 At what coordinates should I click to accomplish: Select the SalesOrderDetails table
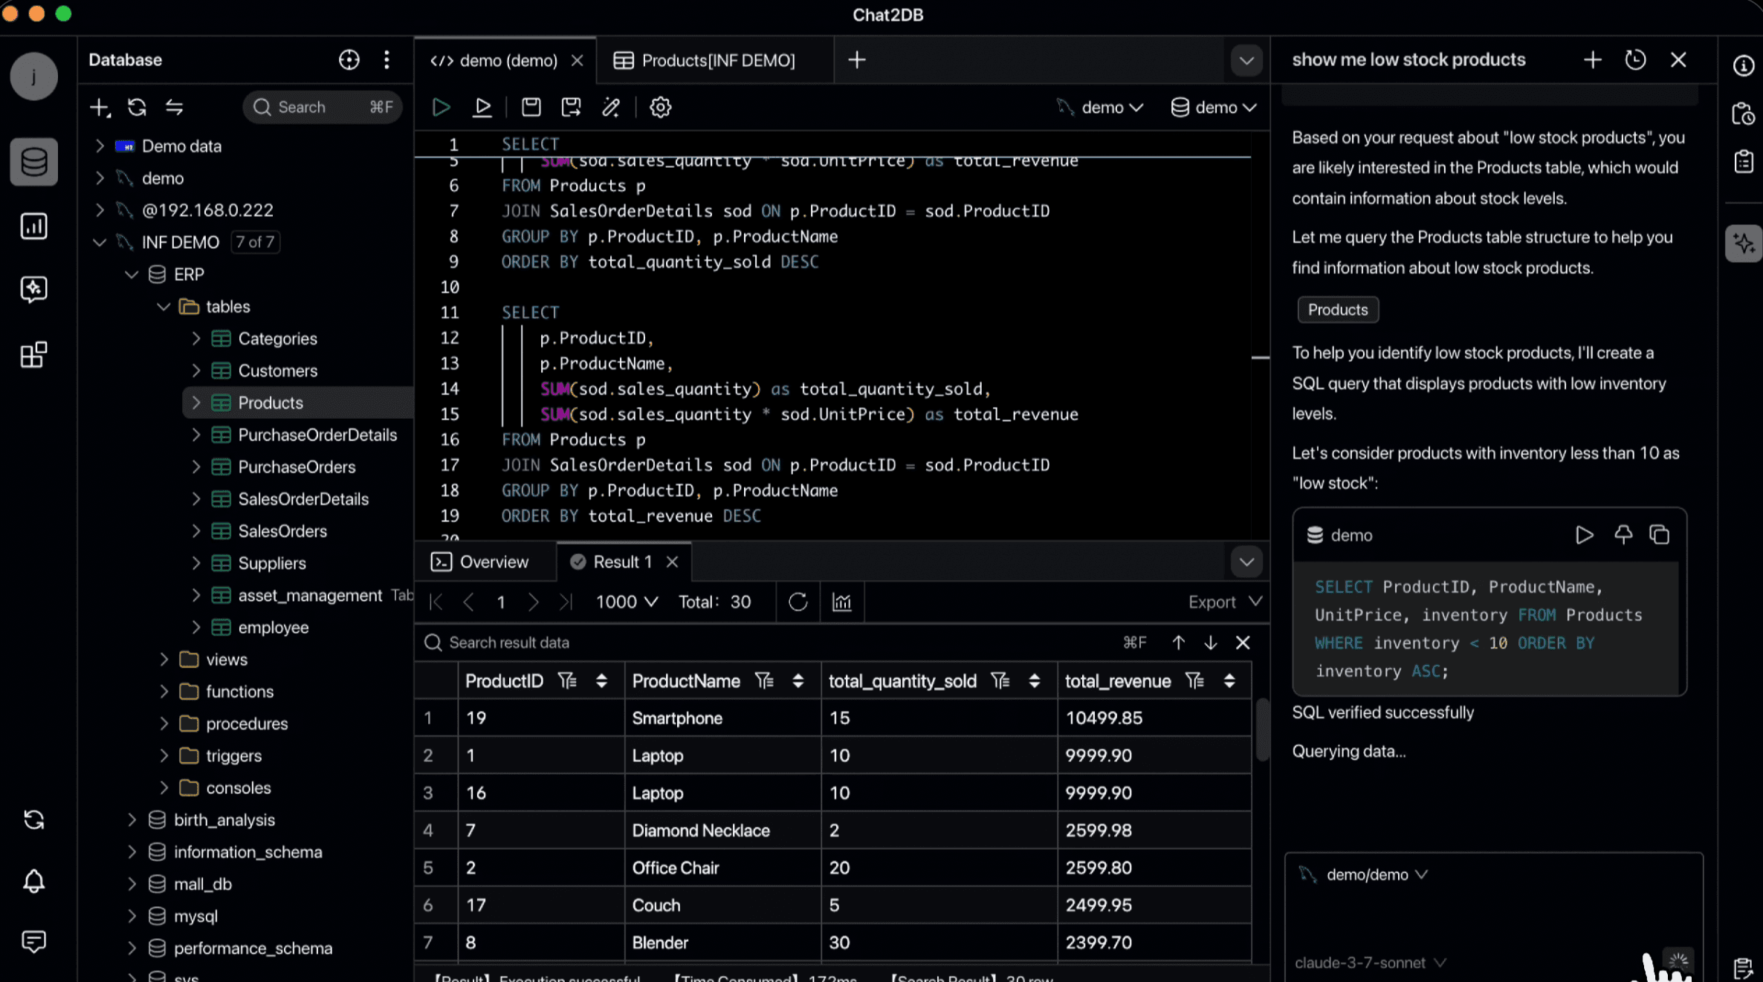[x=303, y=499]
